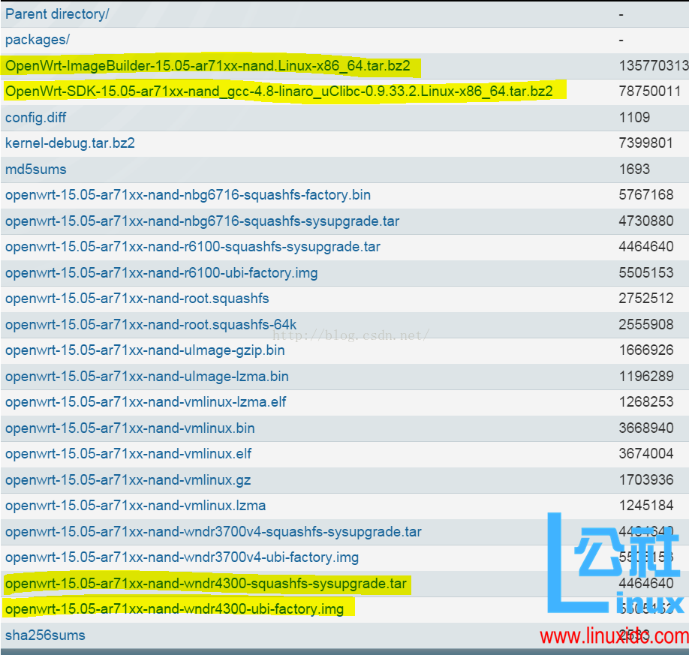Download wndr3700v4-ubi-factory.img file
Viewport: 689px width, 655px height.
pos(182,557)
